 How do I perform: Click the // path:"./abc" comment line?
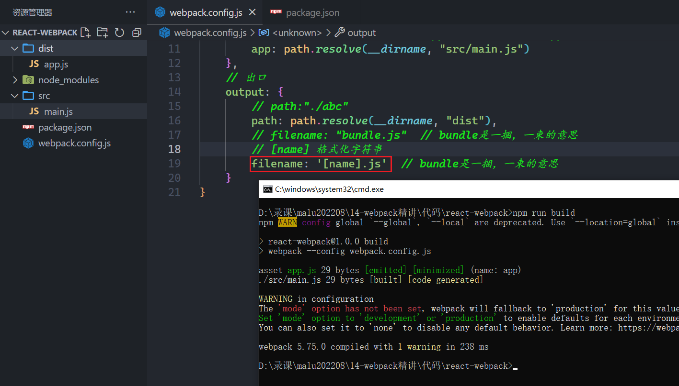coord(300,106)
